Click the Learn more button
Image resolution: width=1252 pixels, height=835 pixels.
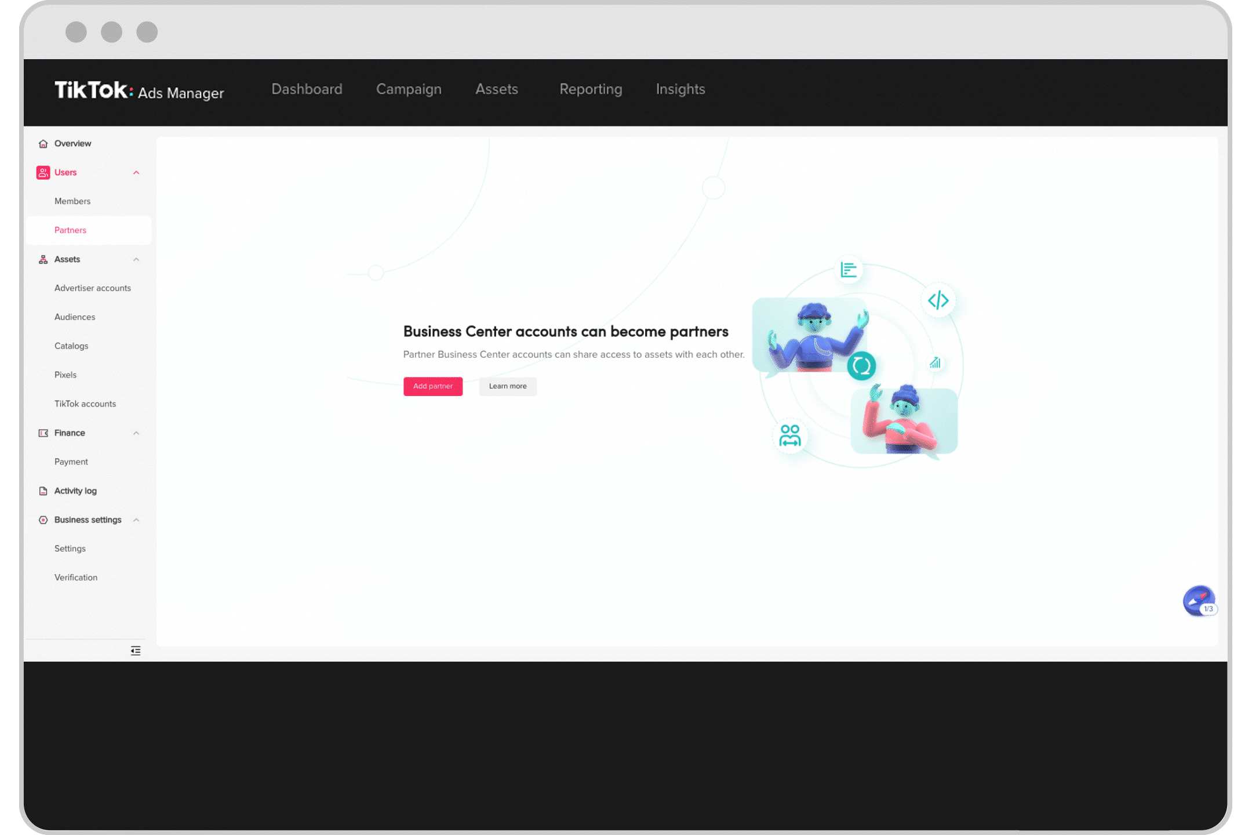tap(508, 386)
